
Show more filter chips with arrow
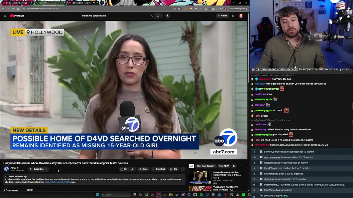240,166
